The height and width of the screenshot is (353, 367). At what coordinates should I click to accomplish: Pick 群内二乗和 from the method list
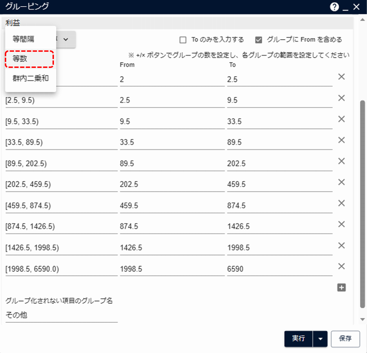tap(30, 79)
